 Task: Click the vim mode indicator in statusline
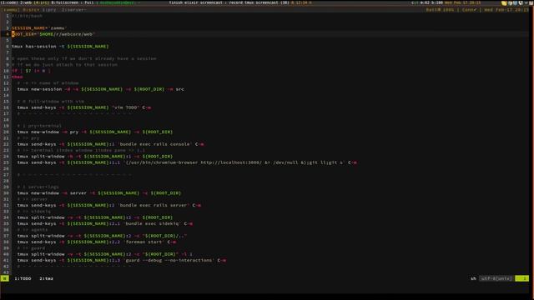click(x=5, y=278)
